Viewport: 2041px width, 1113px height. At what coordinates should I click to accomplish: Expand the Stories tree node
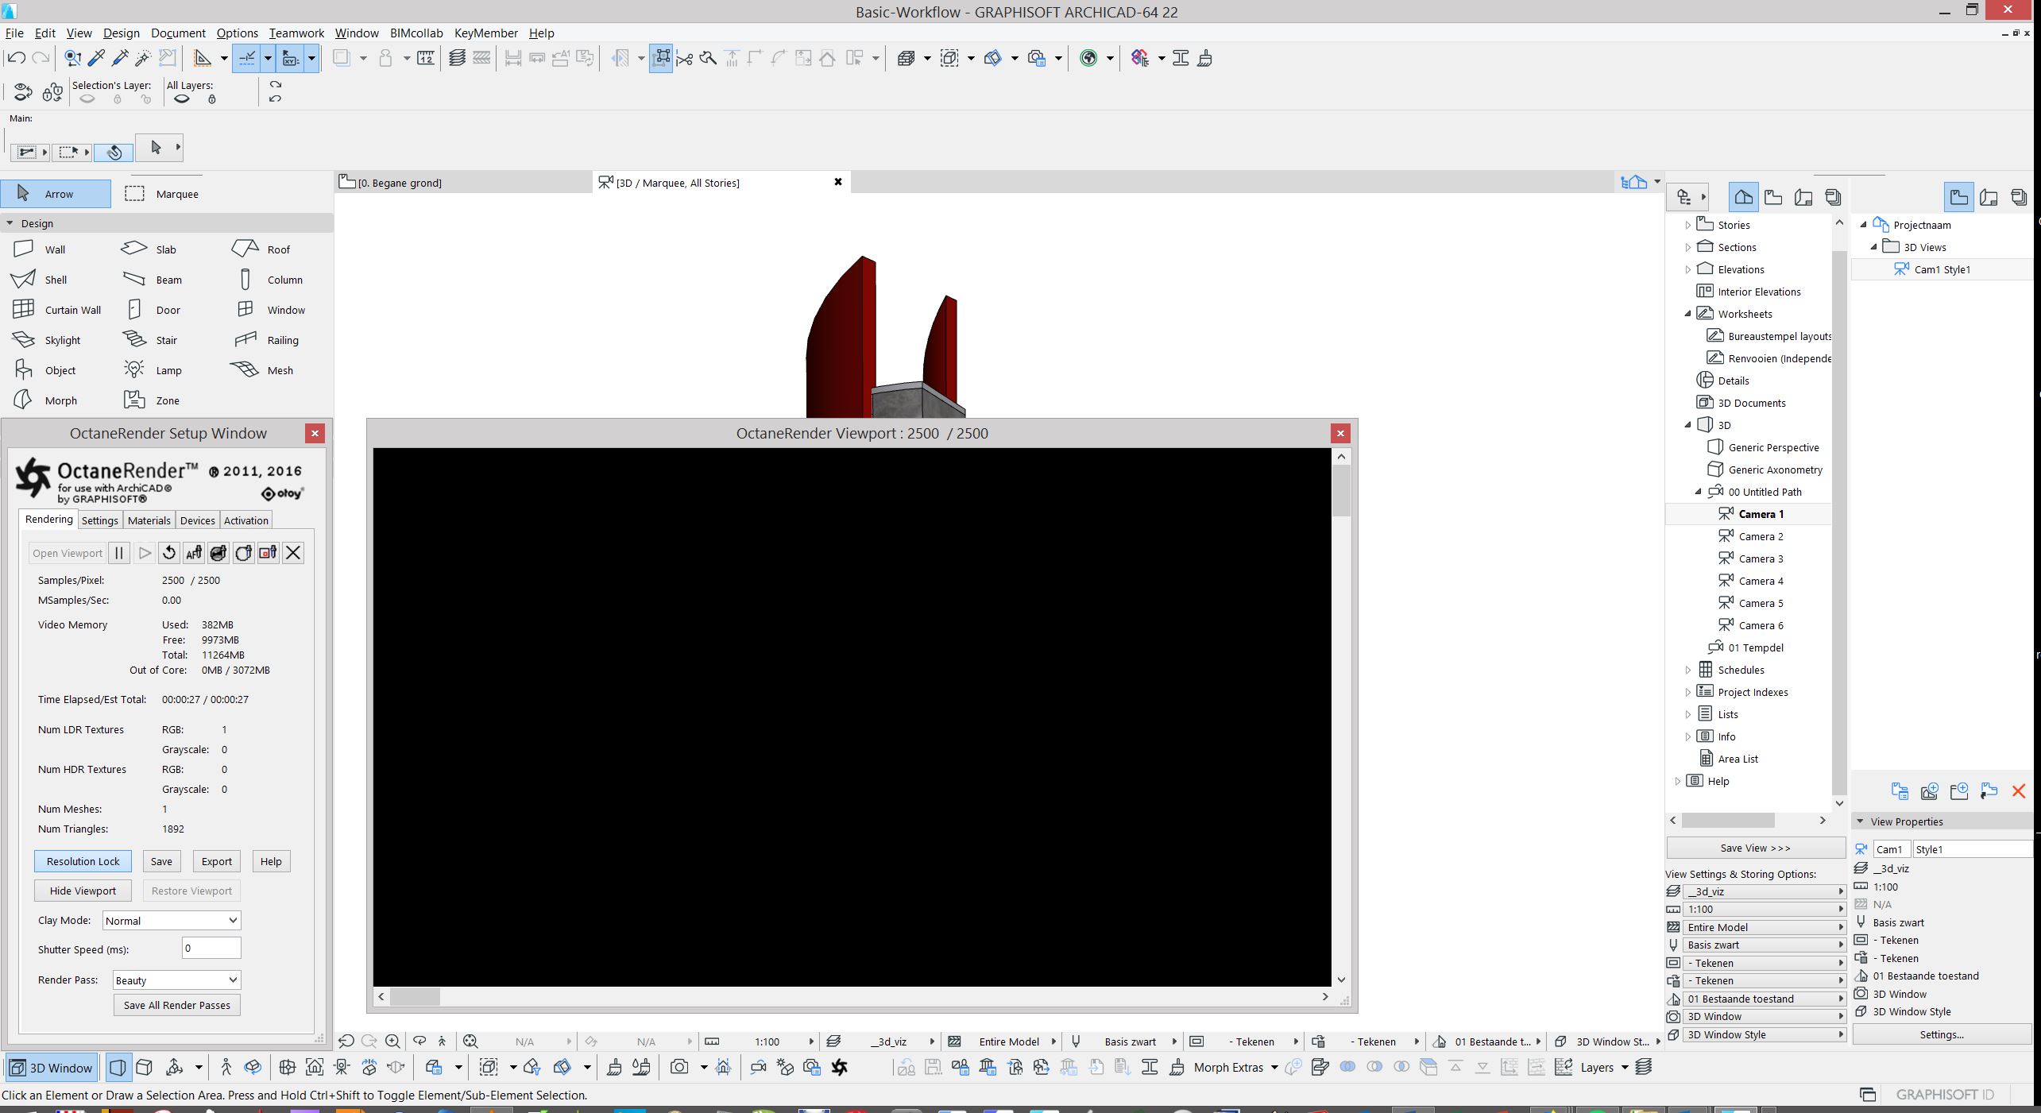1688,225
